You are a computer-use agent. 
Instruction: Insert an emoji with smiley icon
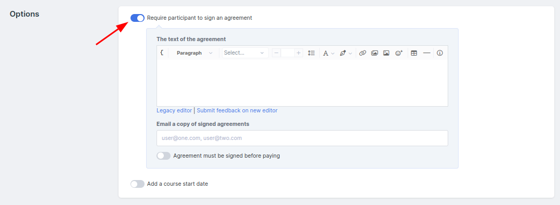point(399,53)
